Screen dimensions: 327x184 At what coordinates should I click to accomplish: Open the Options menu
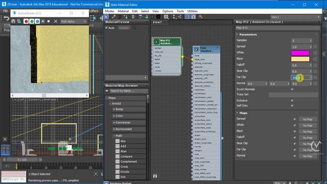click(168, 11)
